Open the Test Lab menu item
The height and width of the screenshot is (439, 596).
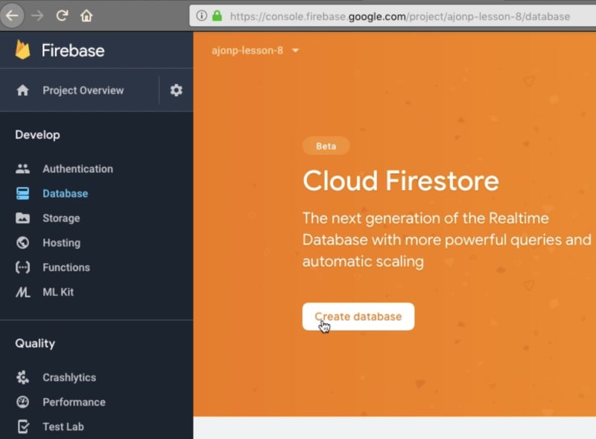pos(63,426)
